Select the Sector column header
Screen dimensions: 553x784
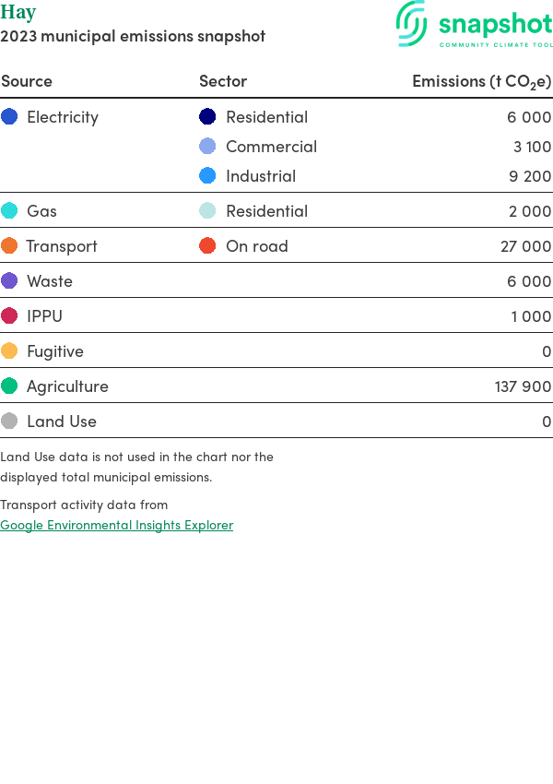click(x=223, y=81)
